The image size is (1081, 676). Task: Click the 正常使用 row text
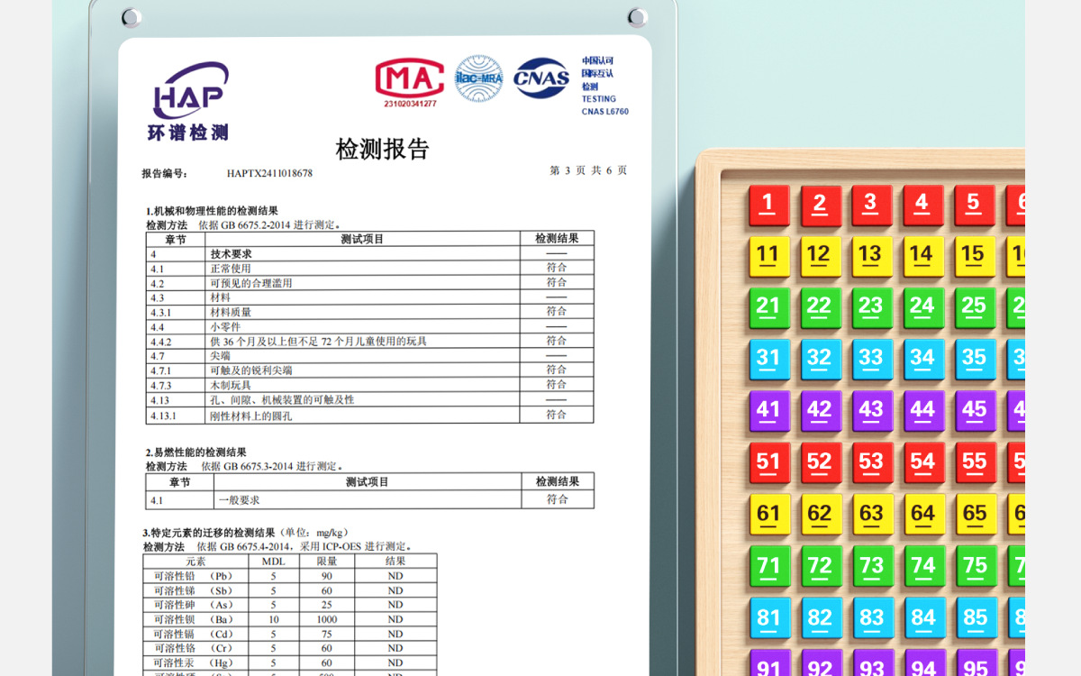click(x=231, y=269)
